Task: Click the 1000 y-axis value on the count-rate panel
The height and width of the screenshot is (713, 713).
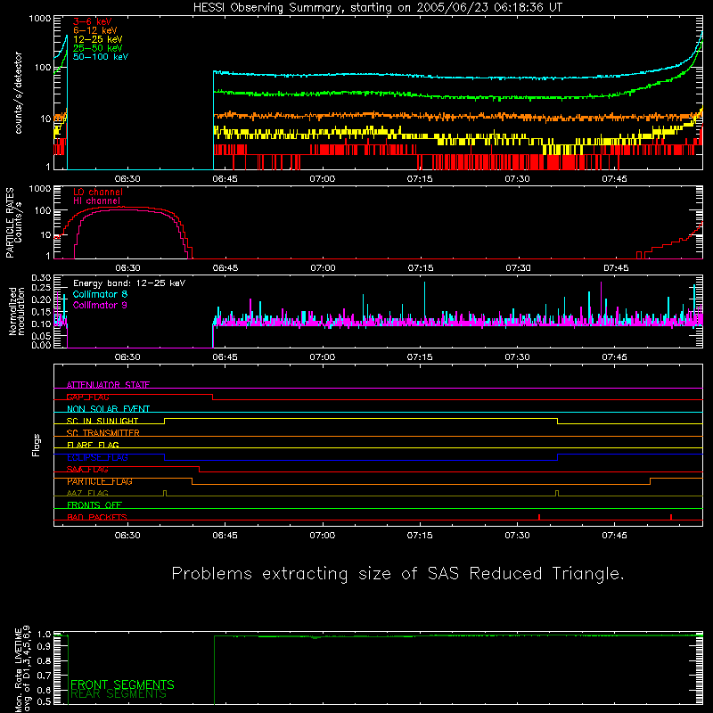Action: (39, 19)
